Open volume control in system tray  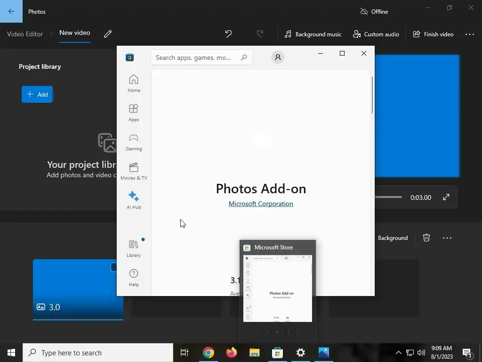(421, 353)
